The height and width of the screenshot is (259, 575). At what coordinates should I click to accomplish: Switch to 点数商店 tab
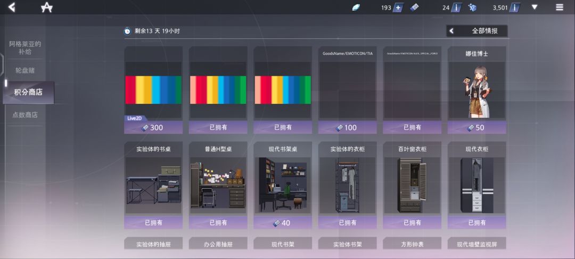click(x=25, y=115)
